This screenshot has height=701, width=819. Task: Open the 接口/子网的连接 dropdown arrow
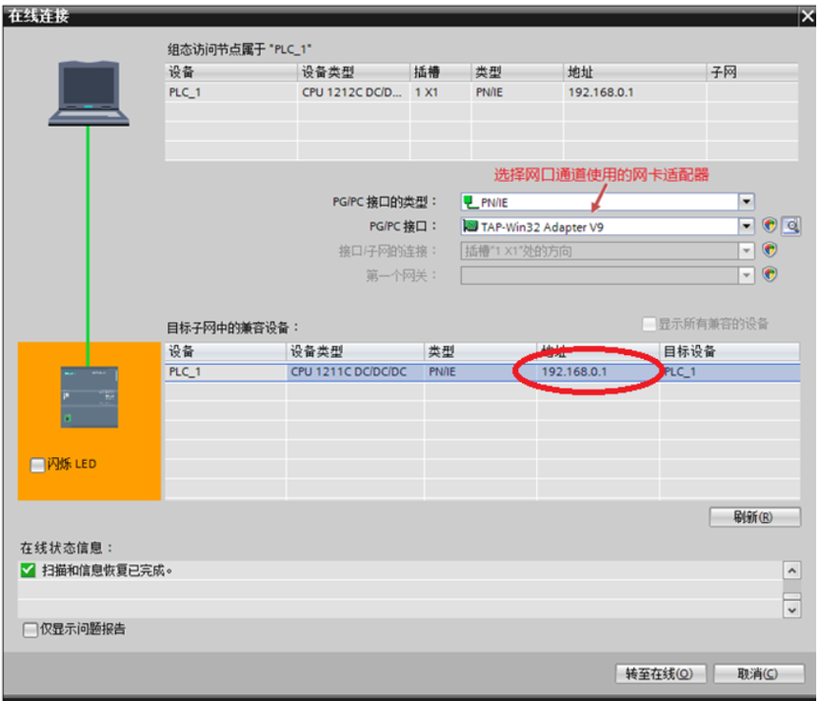point(747,251)
